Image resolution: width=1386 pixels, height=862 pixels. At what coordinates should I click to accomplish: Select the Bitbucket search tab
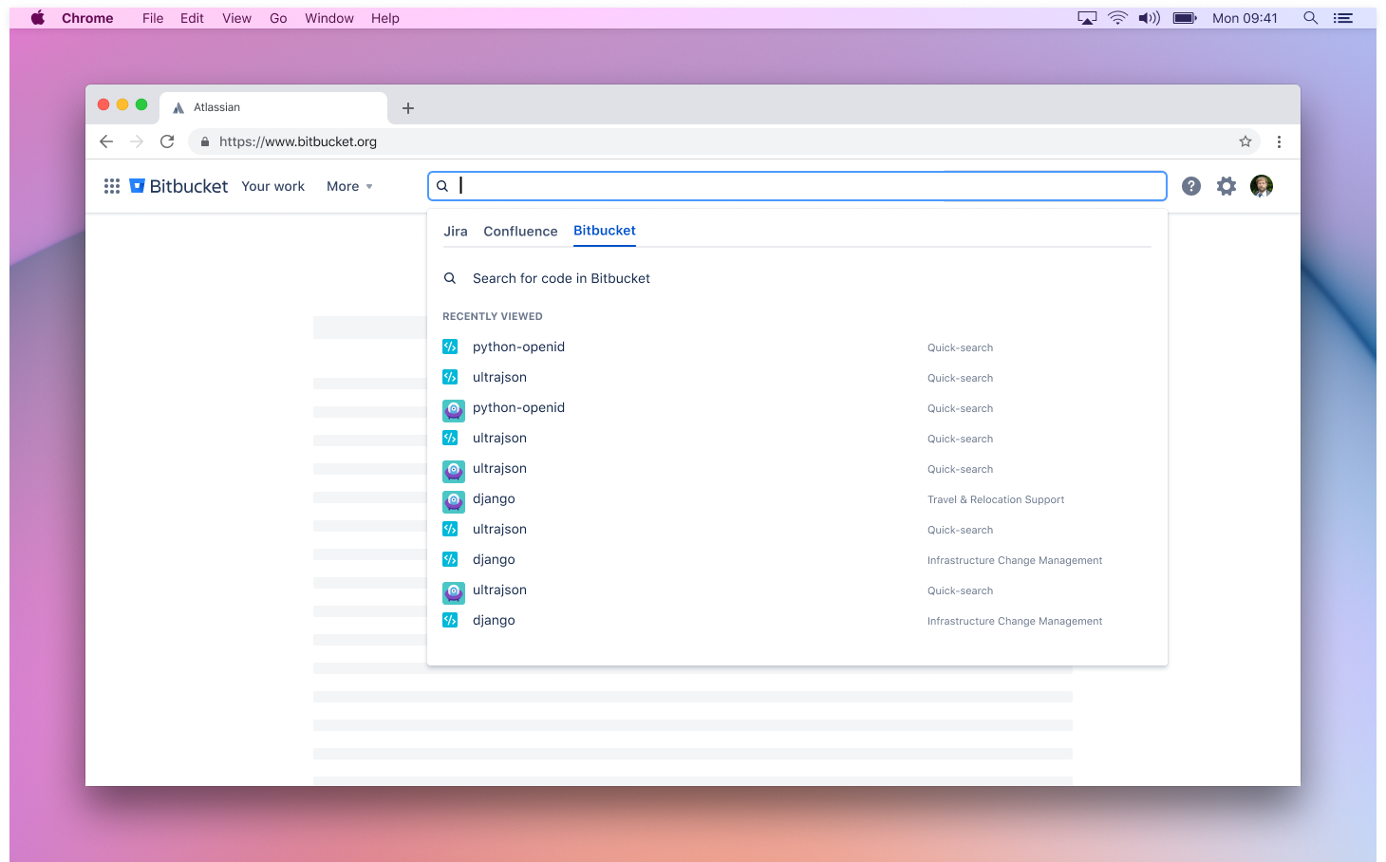[605, 231]
